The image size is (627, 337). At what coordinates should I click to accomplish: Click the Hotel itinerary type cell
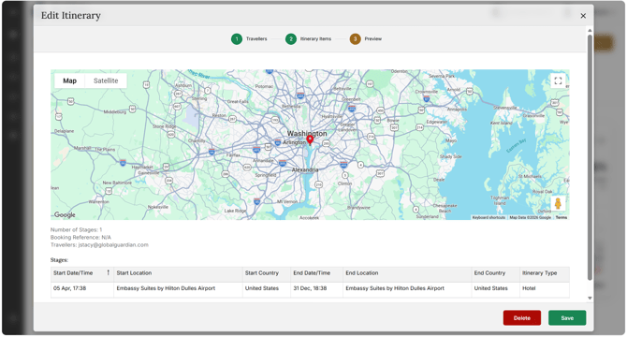coord(545,288)
